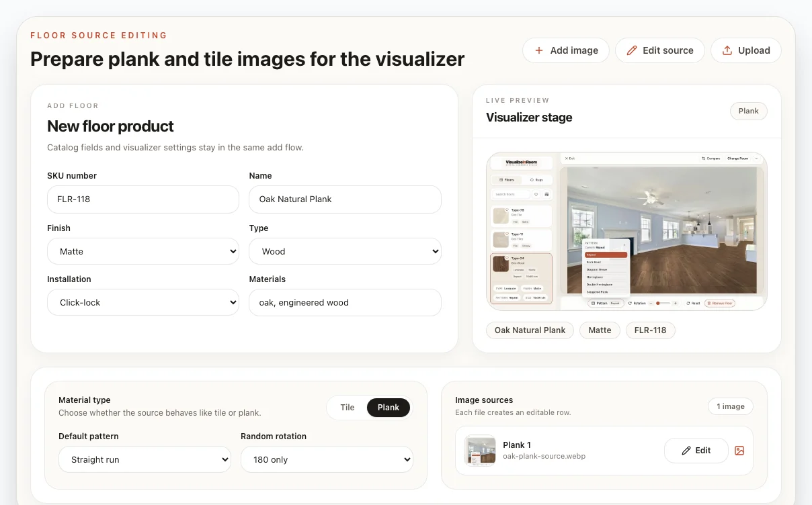Focus the SKU number field

click(143, 199)
